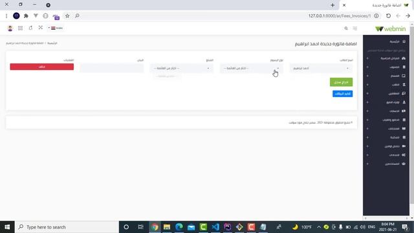Click the description (البيان) text field
The width and height of the screenshot is (414, 233).
pyautogui.click(x=112, y=69)
